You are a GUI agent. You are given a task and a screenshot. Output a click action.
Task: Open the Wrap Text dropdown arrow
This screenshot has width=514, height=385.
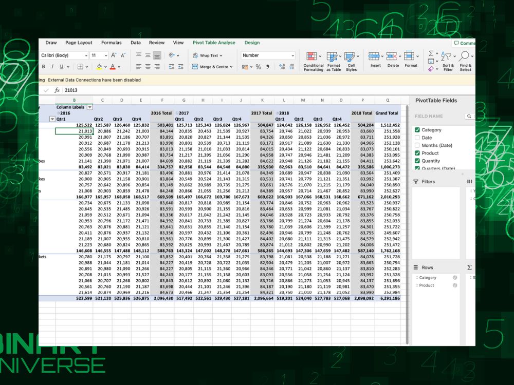(221, 55)
